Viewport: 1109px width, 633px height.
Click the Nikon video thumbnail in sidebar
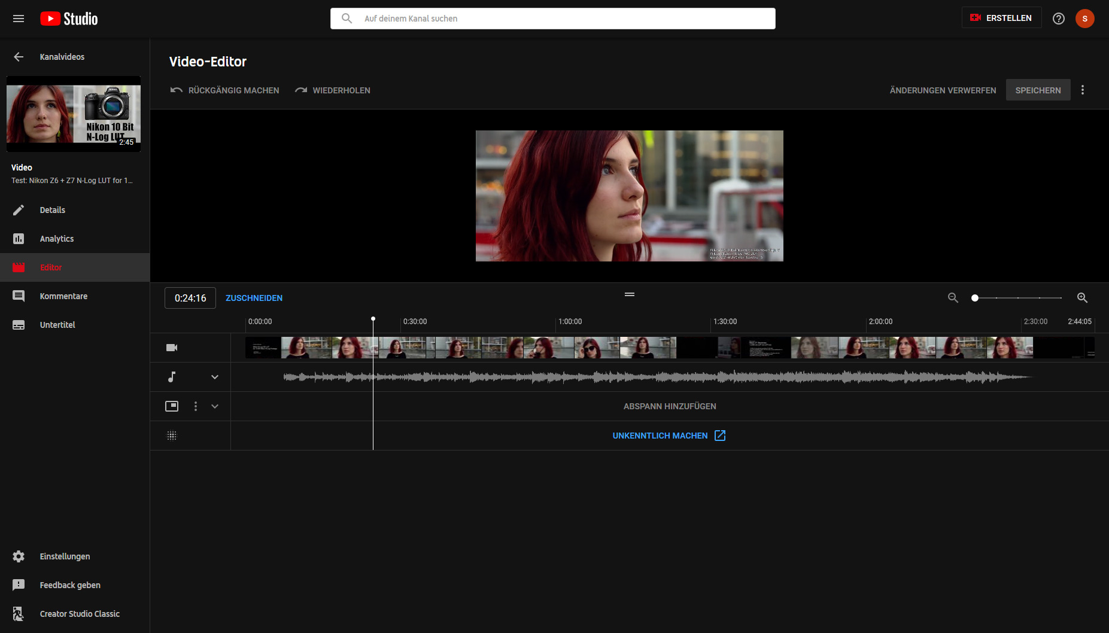point(74,114)
